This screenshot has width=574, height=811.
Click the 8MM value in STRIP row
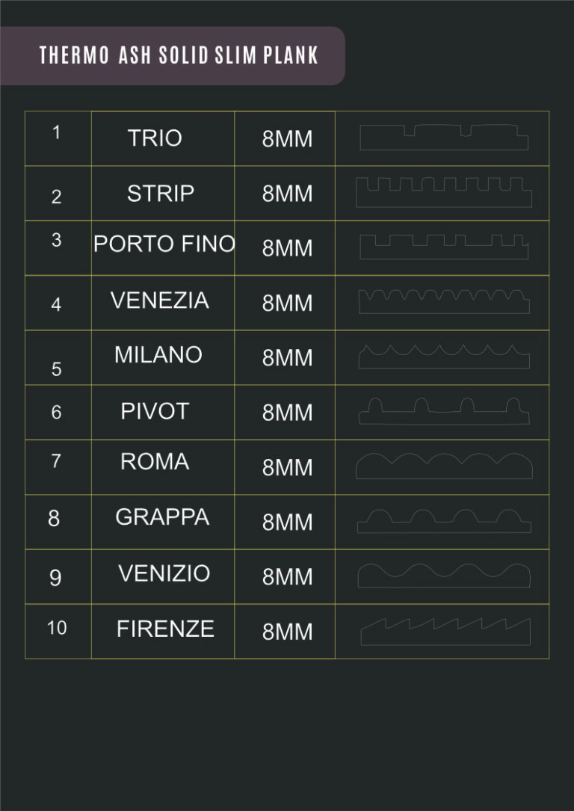(x=287, y=194)
